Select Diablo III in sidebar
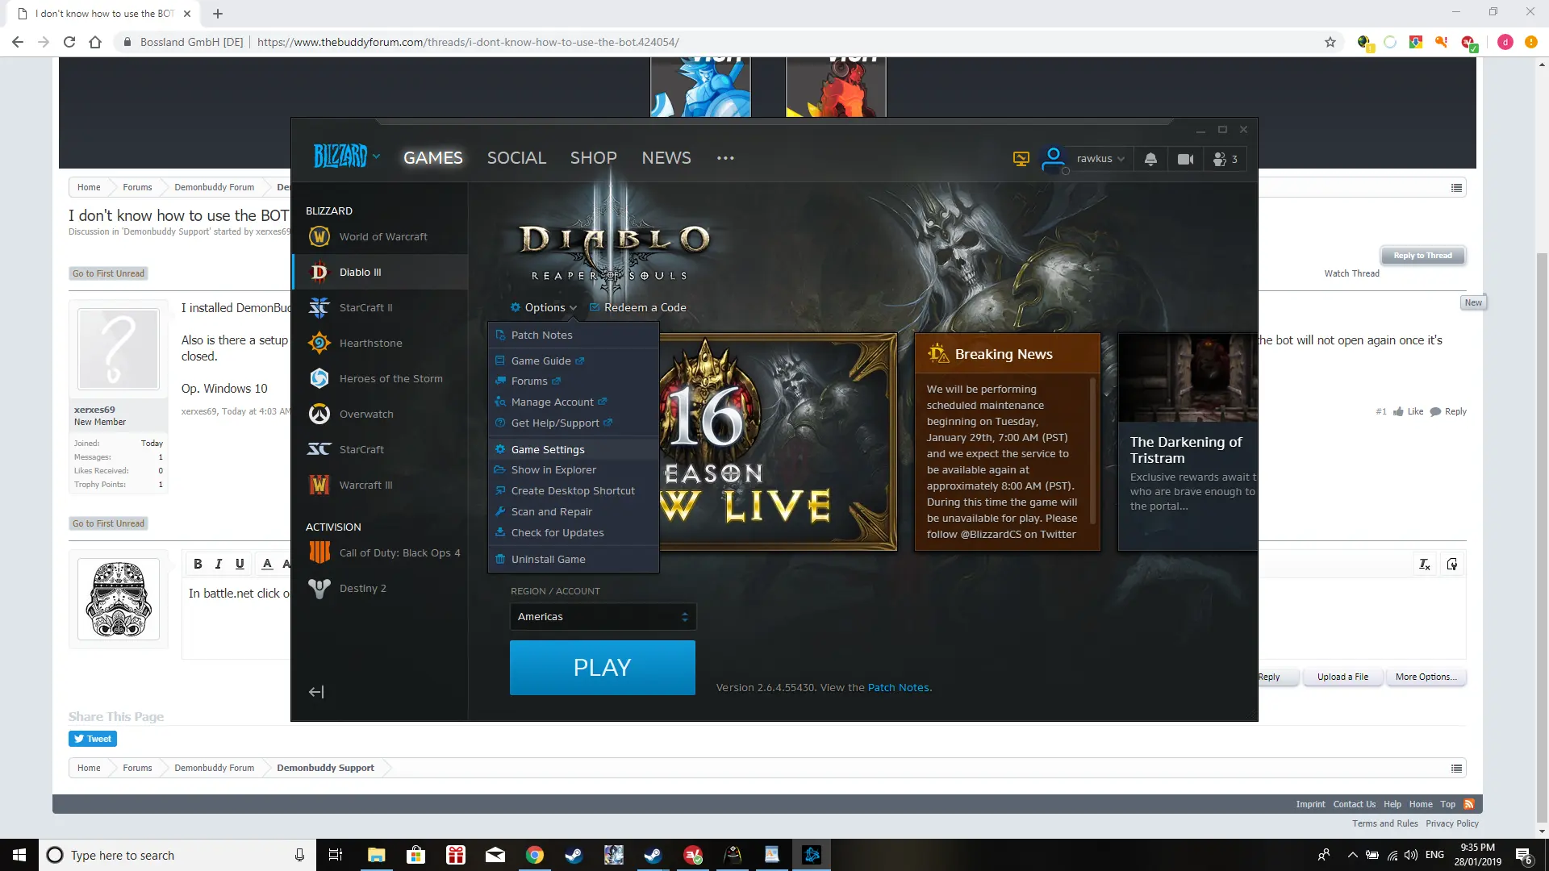The image size is (1549, 871). 380,272
